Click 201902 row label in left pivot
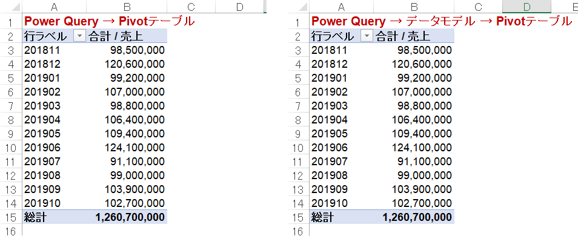 pos(42,92)
